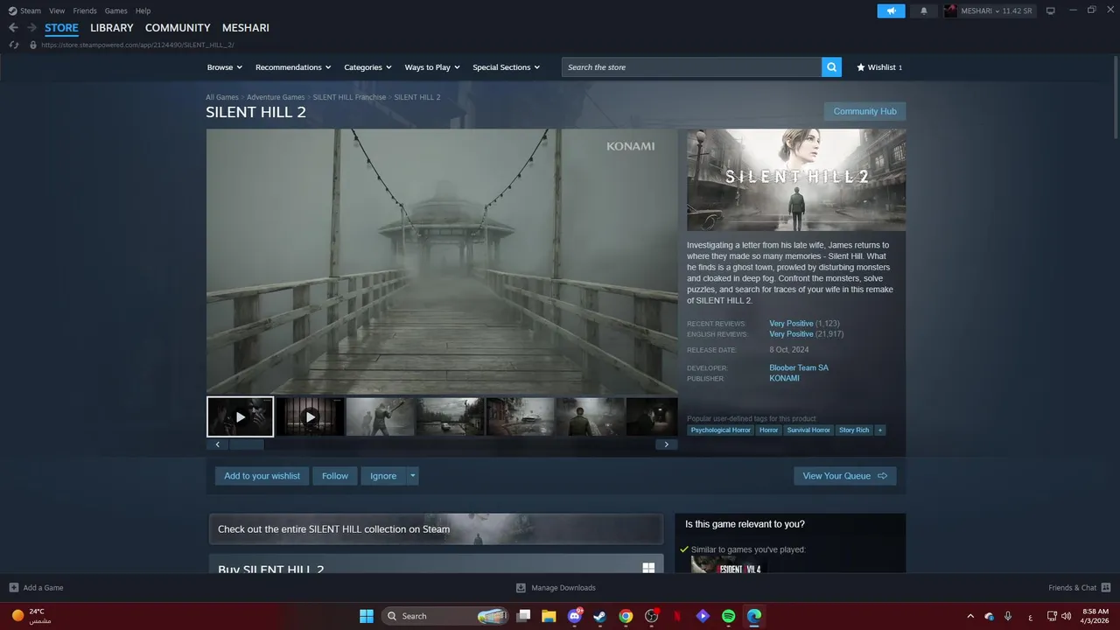This screenshot has width=1120, height=630.
Task: Reload the store page
Action: click(x=14, y=45)
